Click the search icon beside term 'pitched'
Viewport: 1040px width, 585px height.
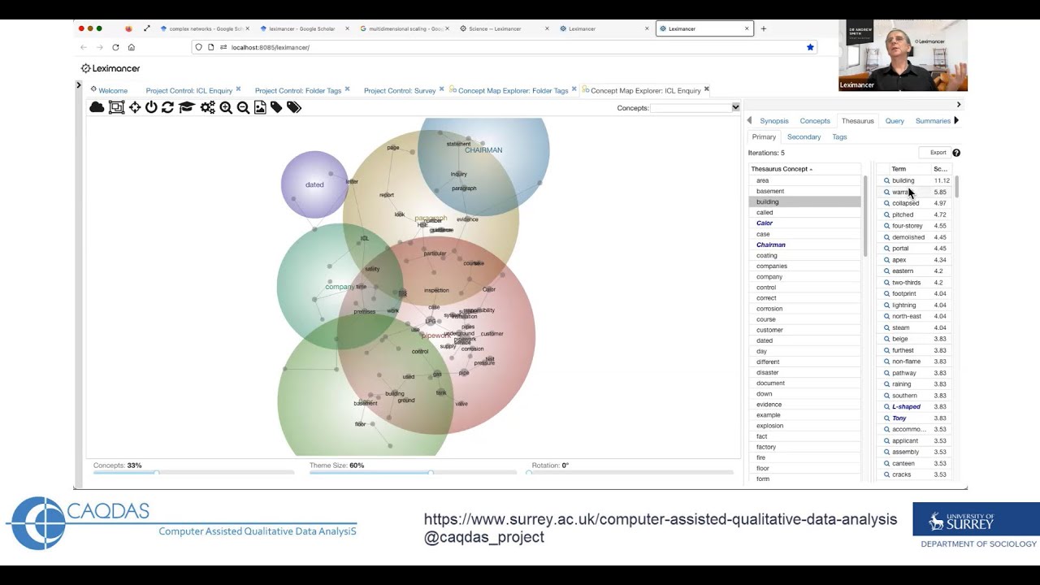pyautogui.click(x=887, y=214)
